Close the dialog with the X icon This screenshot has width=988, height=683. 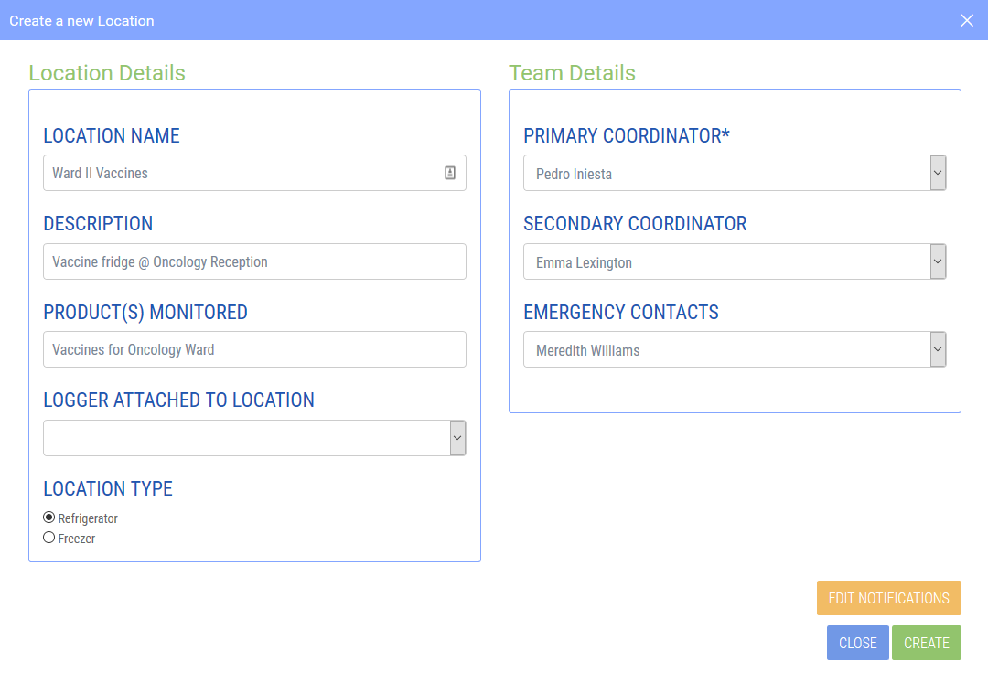(967, 20)
